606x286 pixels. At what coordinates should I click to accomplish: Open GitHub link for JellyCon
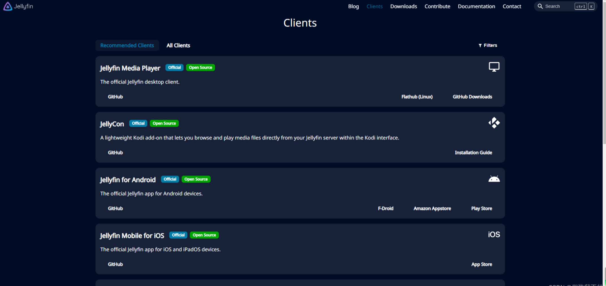pos(115,153)
